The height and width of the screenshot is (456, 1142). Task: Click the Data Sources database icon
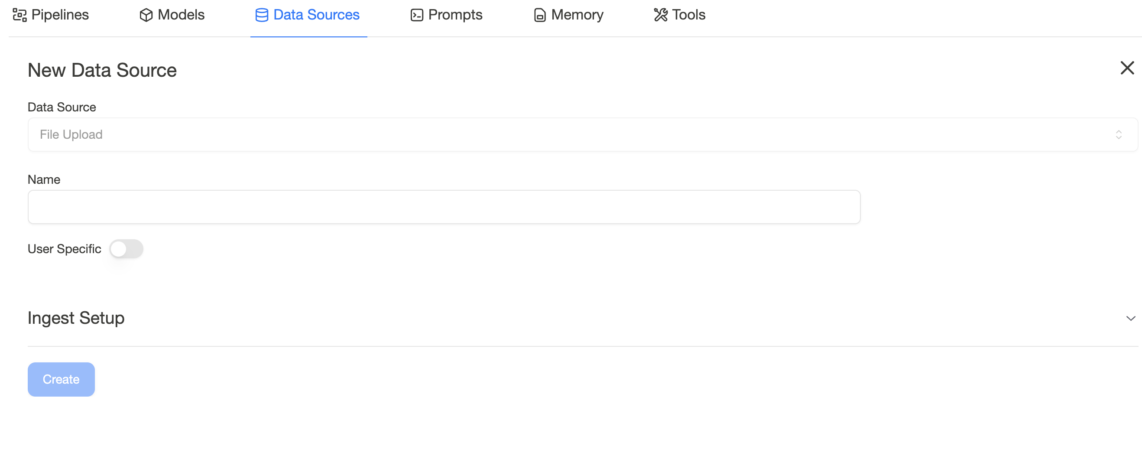(x=262, y=15)
